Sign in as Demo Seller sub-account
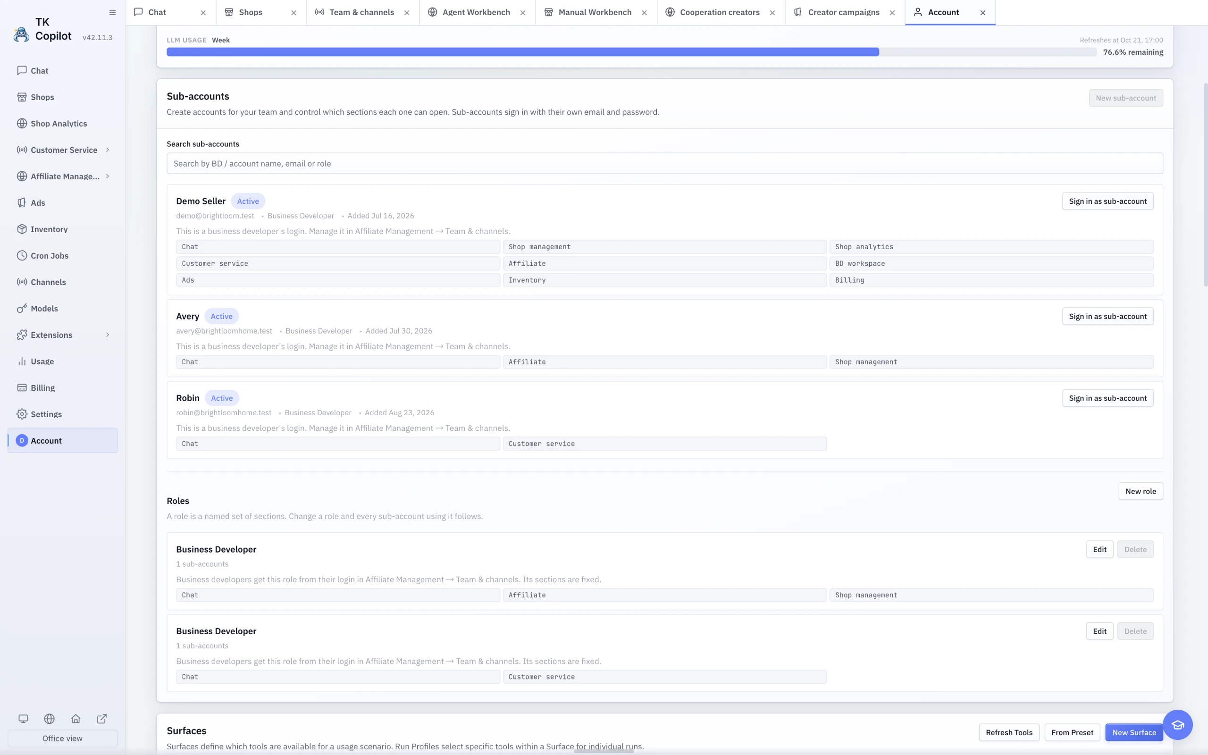1208x755 pixels. point(1107,201)
